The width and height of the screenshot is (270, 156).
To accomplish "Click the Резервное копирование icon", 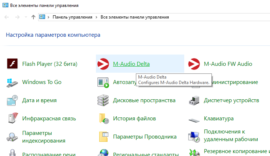I will (194, 153).
